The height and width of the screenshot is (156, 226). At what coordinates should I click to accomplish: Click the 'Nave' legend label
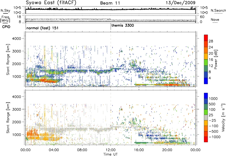click(x=215, y=20)
